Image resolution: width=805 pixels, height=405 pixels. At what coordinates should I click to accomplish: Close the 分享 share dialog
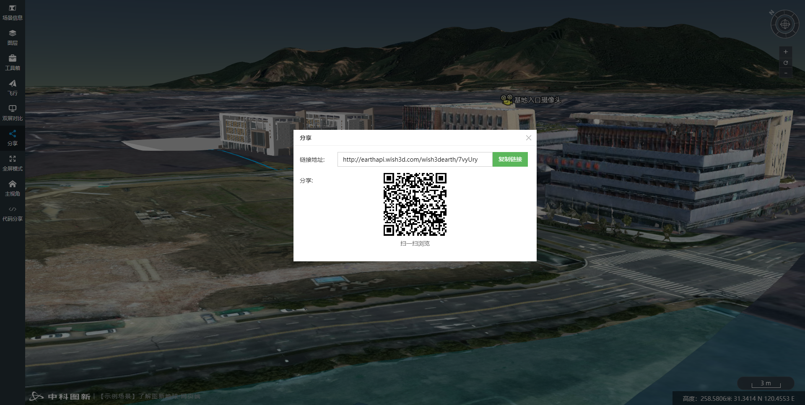coord(528,138)
